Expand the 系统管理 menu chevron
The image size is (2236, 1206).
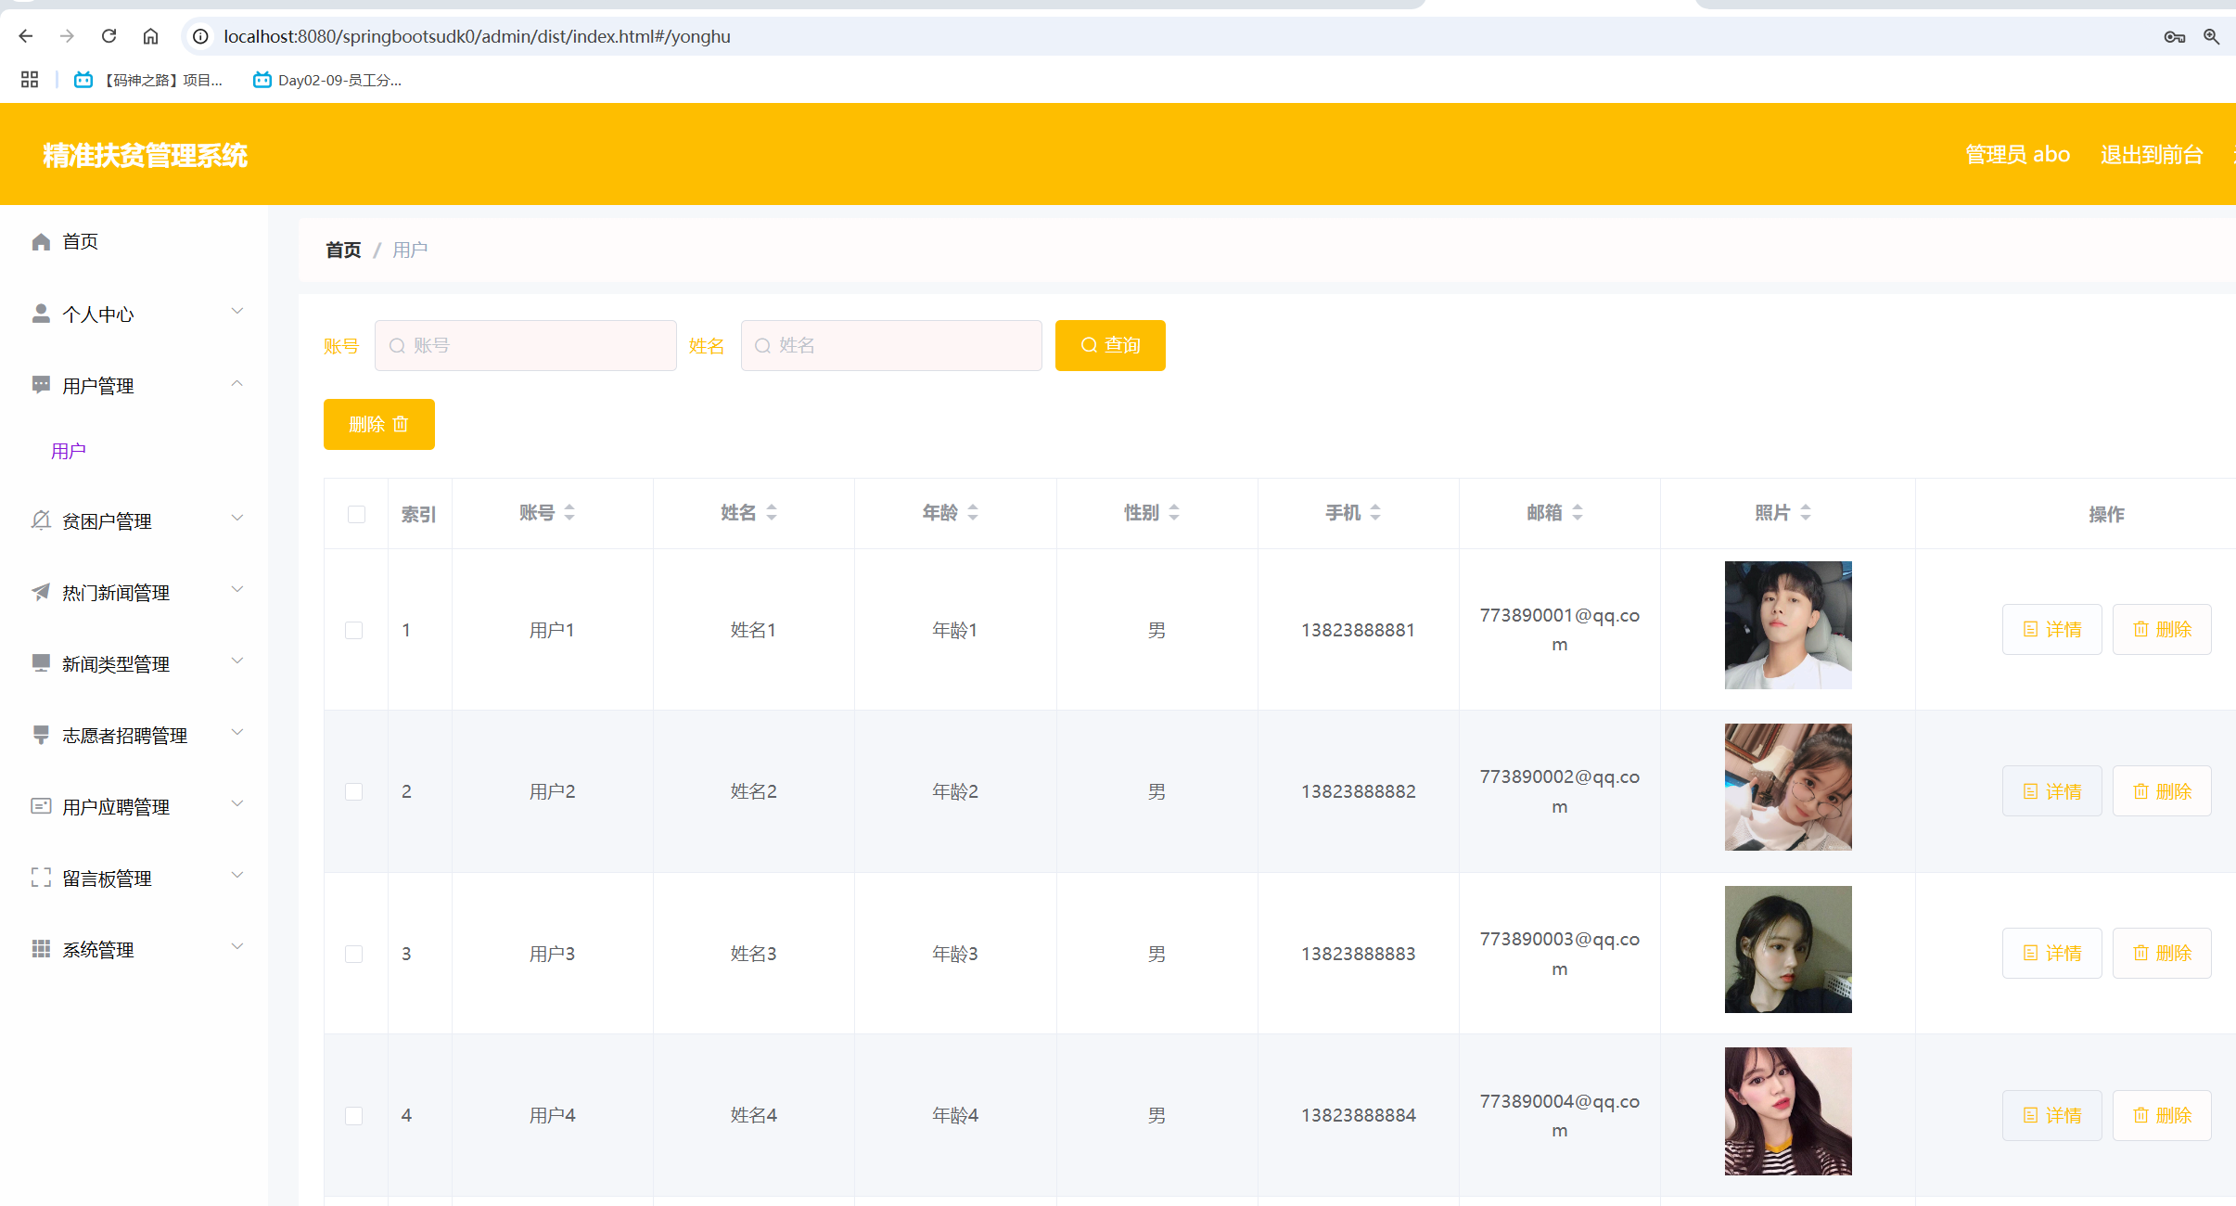[x=237, y=947]
